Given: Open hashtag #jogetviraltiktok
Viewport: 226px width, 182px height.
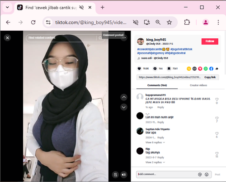Looking at the screenshot, I should pyautogui.click(x=181, y=49).
